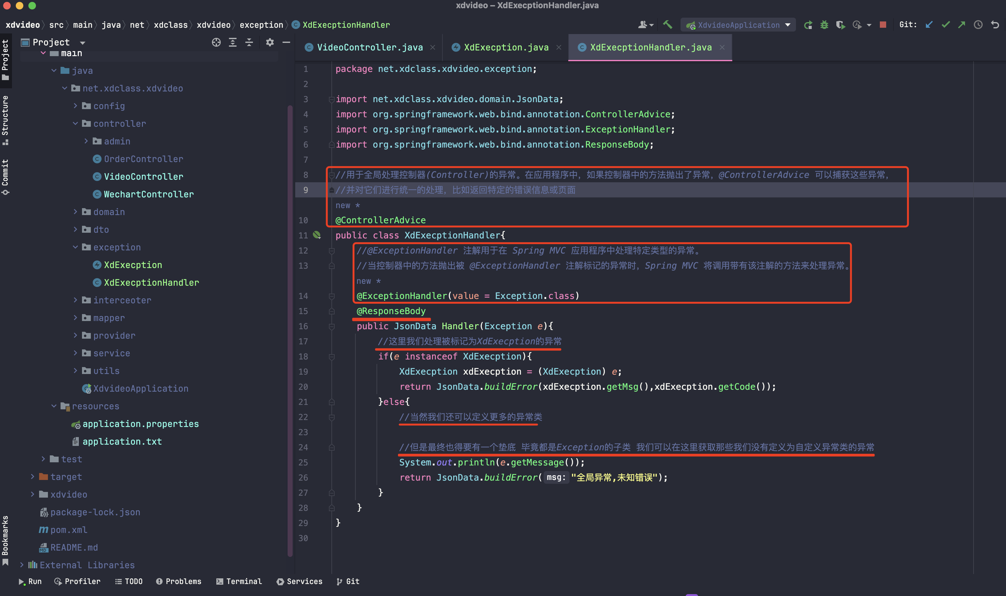Rerun XdvideoApplication with the green rerun icon
Image resolution: width=1006 pixels, height=596 pixels.
click(x=808, y=25)
